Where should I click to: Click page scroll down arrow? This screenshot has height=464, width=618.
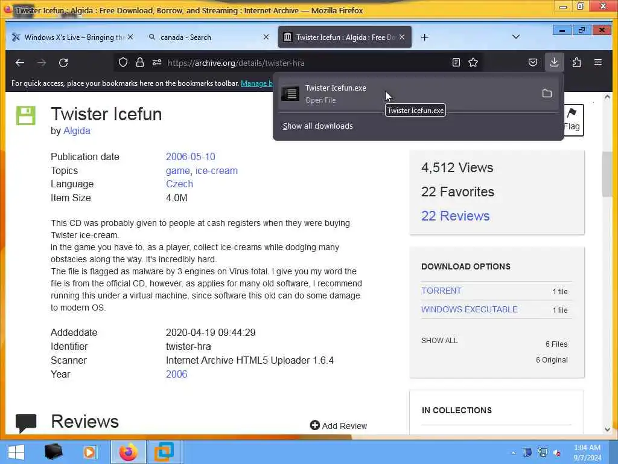607,430
